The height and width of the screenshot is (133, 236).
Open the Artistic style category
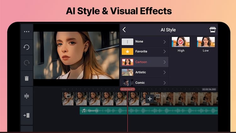tap(140, 72)
